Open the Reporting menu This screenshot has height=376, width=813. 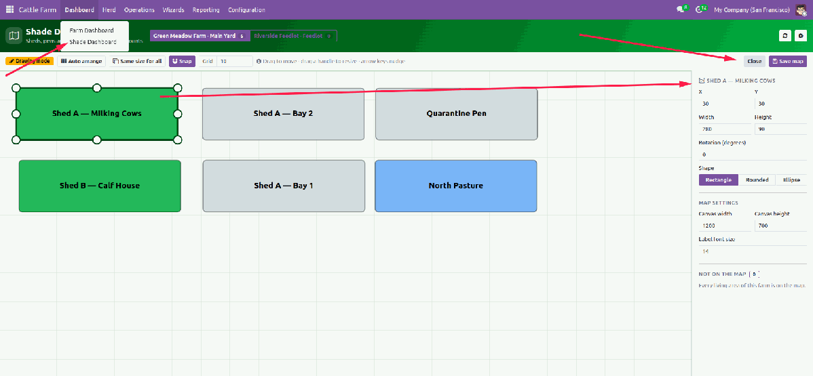pos(206,10)
